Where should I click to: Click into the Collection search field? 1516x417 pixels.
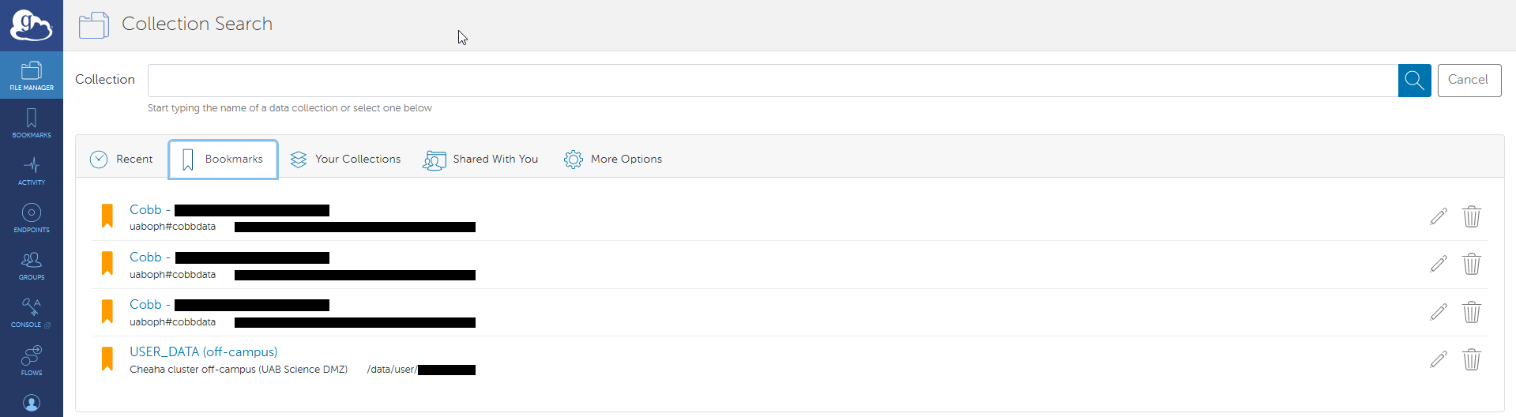click(x=772, y=81)
